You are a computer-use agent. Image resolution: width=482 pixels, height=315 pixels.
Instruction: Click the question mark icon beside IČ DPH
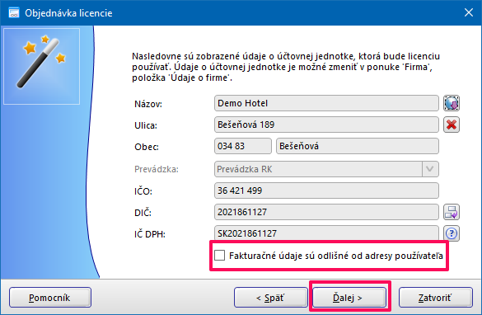point(452,233)
